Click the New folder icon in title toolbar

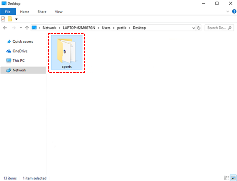click(x=10, y=19)
